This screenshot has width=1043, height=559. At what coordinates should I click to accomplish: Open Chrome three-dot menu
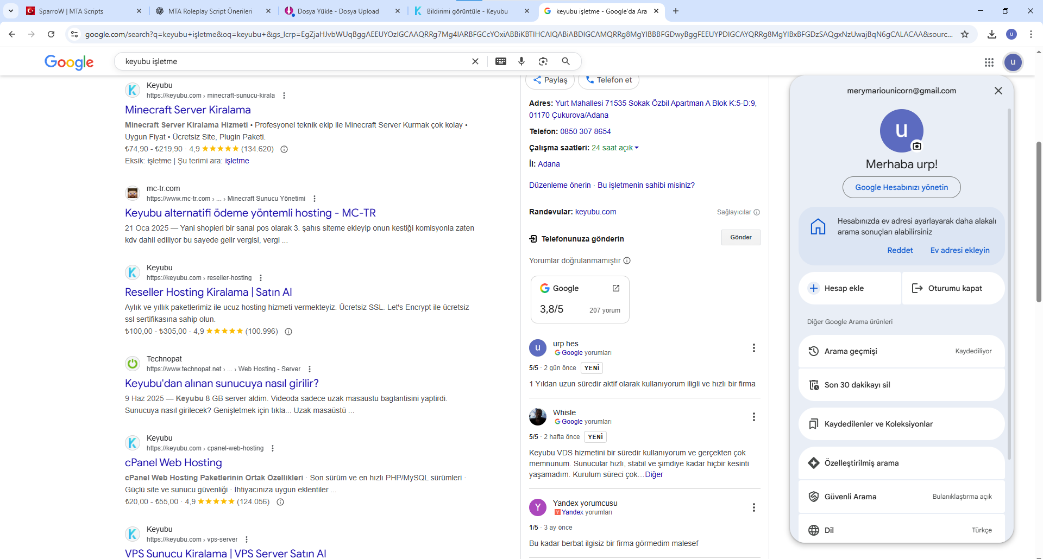click(x=1031, y=34)
